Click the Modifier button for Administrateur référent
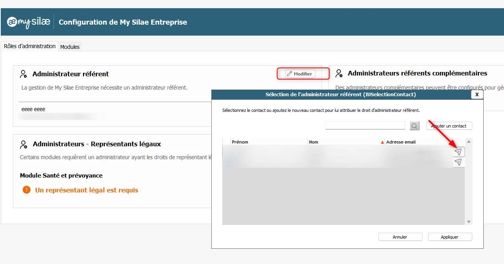 [300, 74]
